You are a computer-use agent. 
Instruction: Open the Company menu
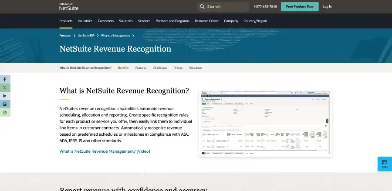pos(231,21)
